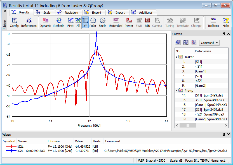233x165 pixels.
Task: Switch to Polar chart view
Action: tap(93, 22)
